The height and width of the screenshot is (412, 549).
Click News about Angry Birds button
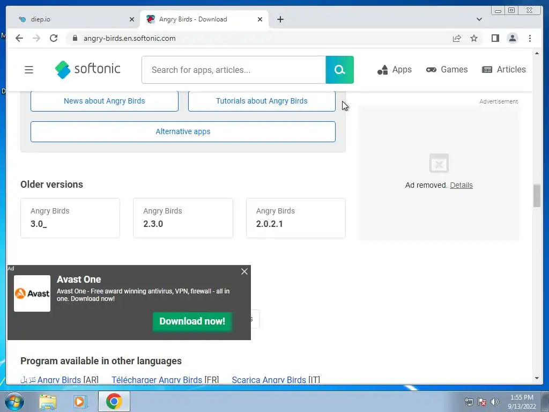pos(105,101)
